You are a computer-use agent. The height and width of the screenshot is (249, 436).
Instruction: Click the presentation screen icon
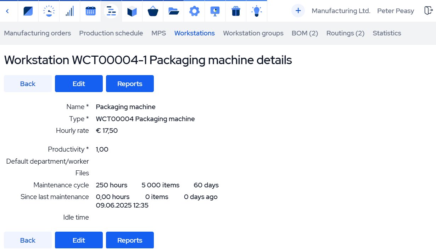(215, 11)
